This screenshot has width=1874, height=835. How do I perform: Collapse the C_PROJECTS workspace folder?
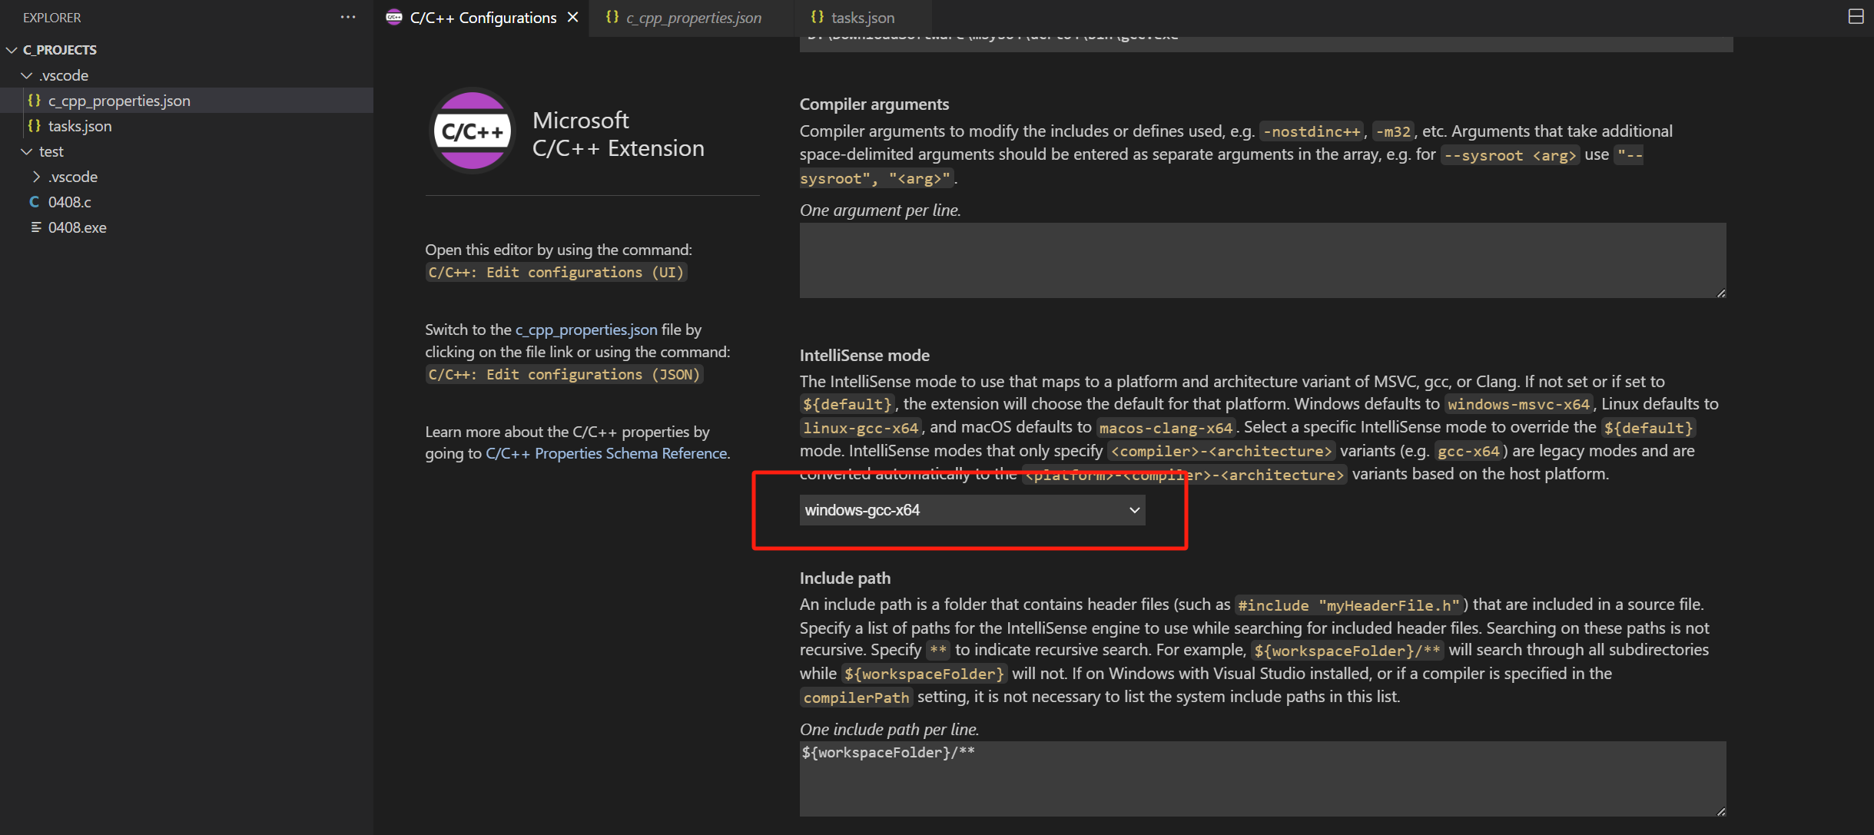(x=11, y=49)
